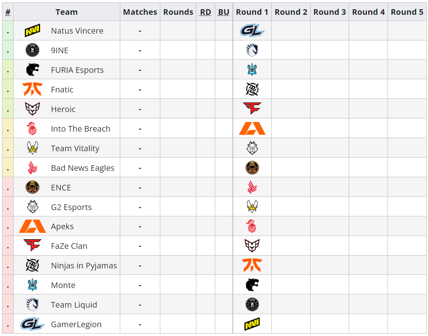Open FURIA logo in Round 1 column
The image size is (428, 336).
pos(252,285)
